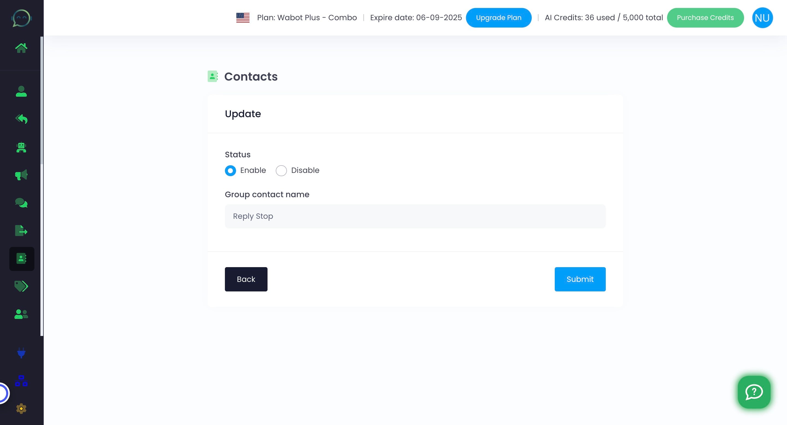Select the Disable status radio button

click(x=281, y=170)
